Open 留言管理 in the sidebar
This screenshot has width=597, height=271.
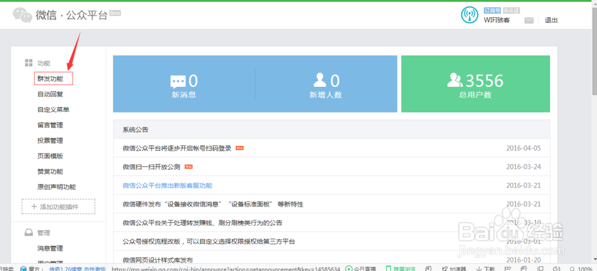50,125
